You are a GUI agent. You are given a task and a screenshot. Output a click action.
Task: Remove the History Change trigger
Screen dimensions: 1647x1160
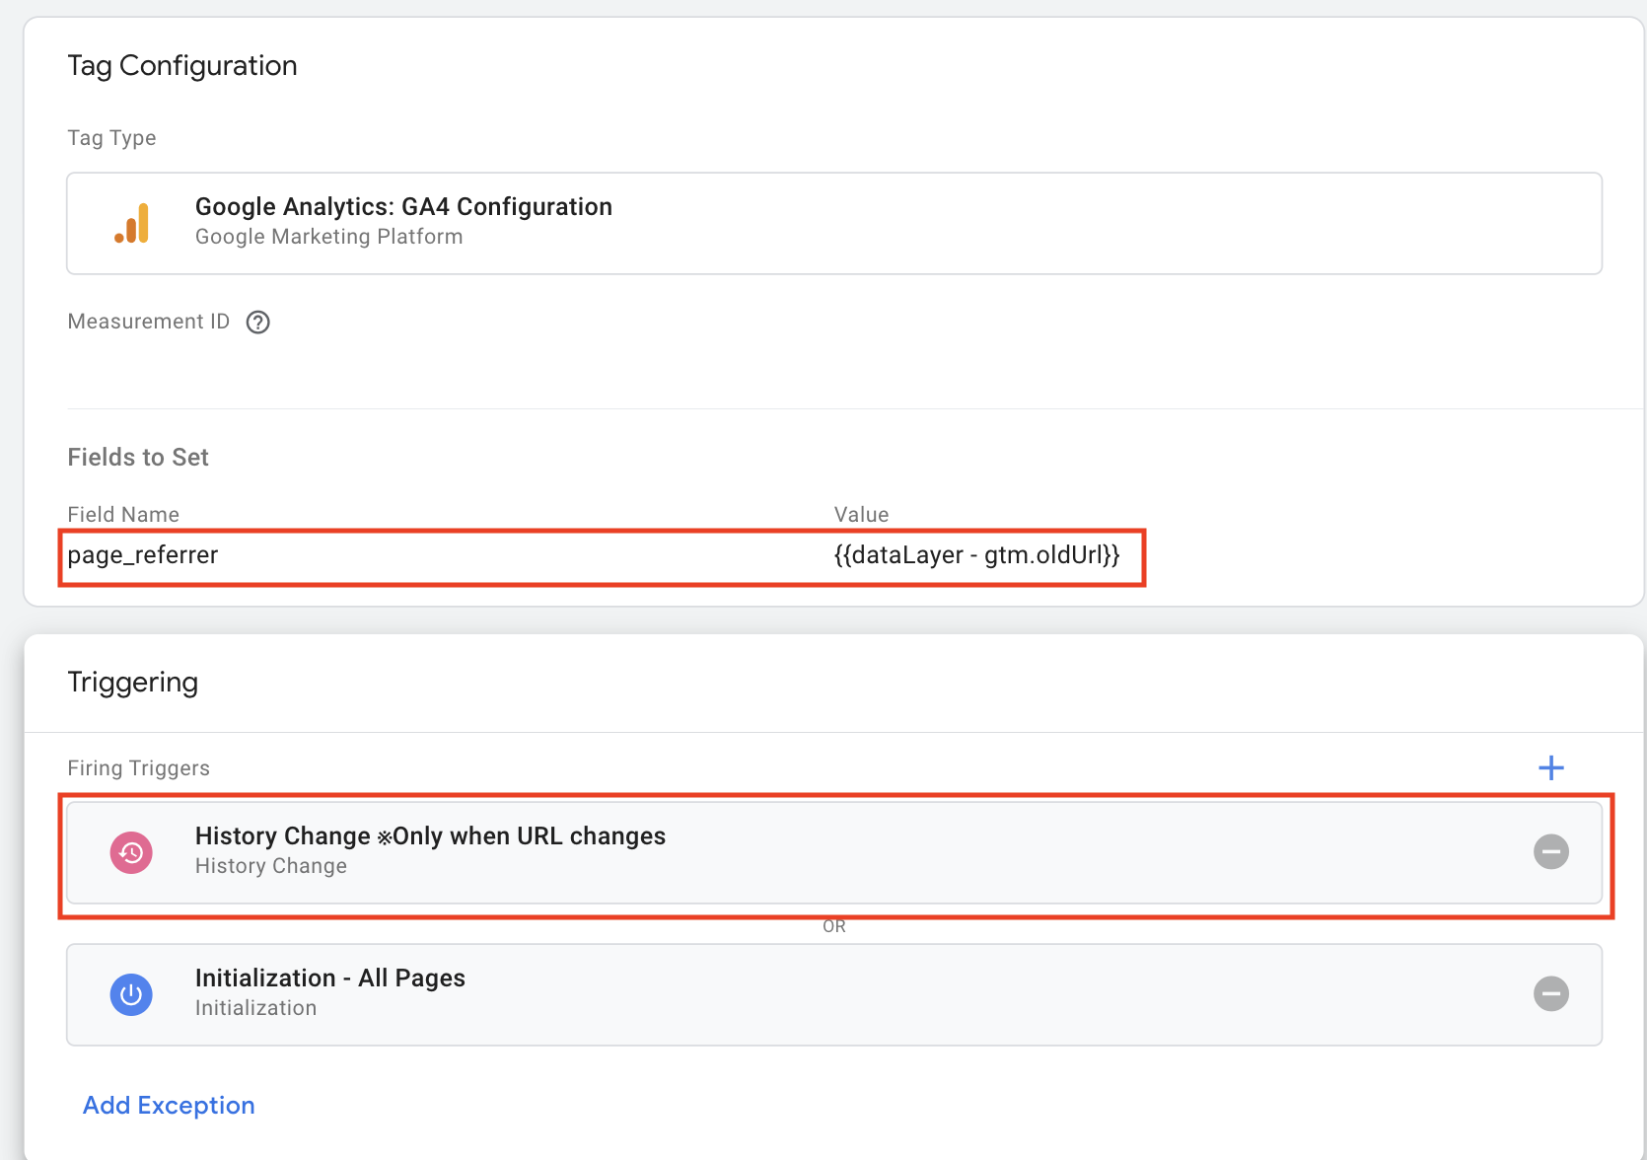tap(1550, 851)
